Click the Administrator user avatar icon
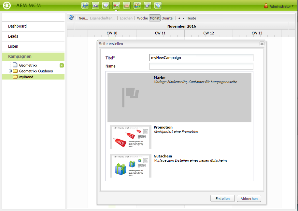Viewport: 298px width, 211px height. [266, 6]
